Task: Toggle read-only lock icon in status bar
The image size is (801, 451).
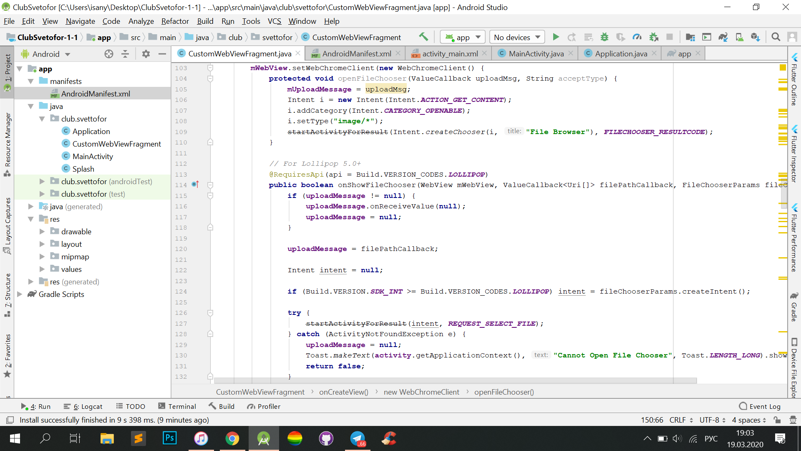Action: (x=777, y=420)
